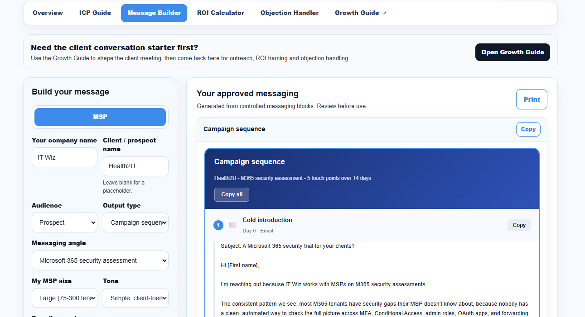The image size is (585, 317).
Task: Click the step 1 number badge
Action: pyautogui.click(x=218, y=225)
